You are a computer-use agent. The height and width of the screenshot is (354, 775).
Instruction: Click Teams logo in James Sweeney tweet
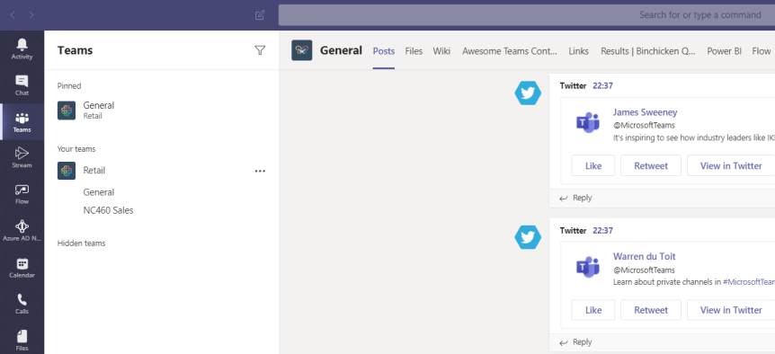click(x=588, y=122)
